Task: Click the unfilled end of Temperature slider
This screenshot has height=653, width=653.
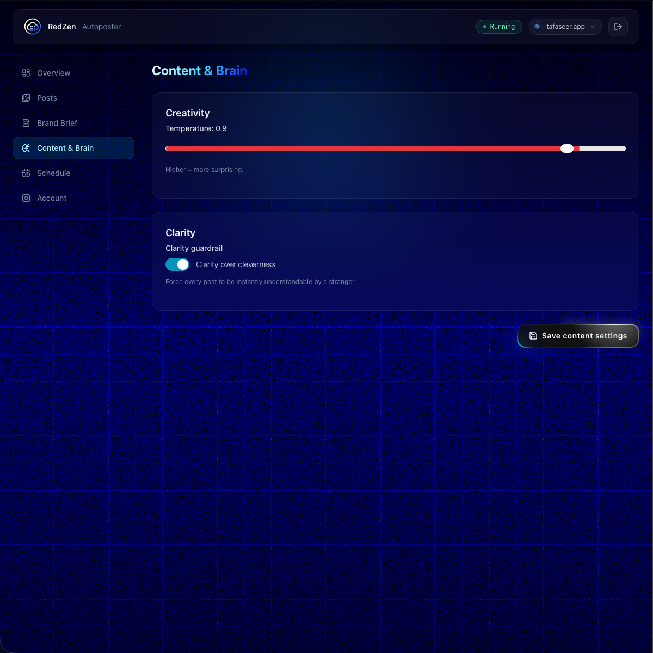Action: [x=602, y=149]
